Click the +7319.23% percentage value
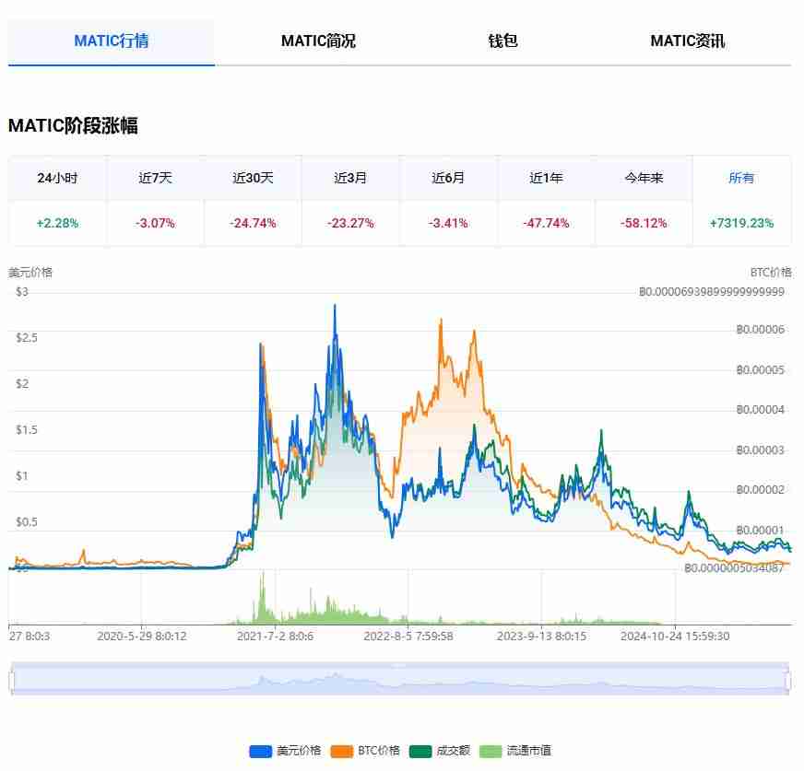Image resolution: width=804 pixels, height=771 pixels. tap(740, 222)
